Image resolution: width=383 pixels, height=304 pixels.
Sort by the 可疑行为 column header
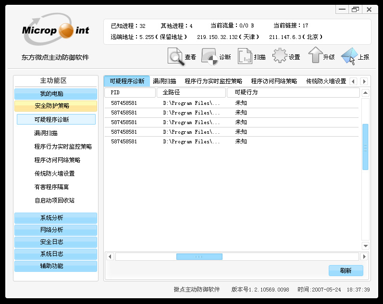point(293,92)
